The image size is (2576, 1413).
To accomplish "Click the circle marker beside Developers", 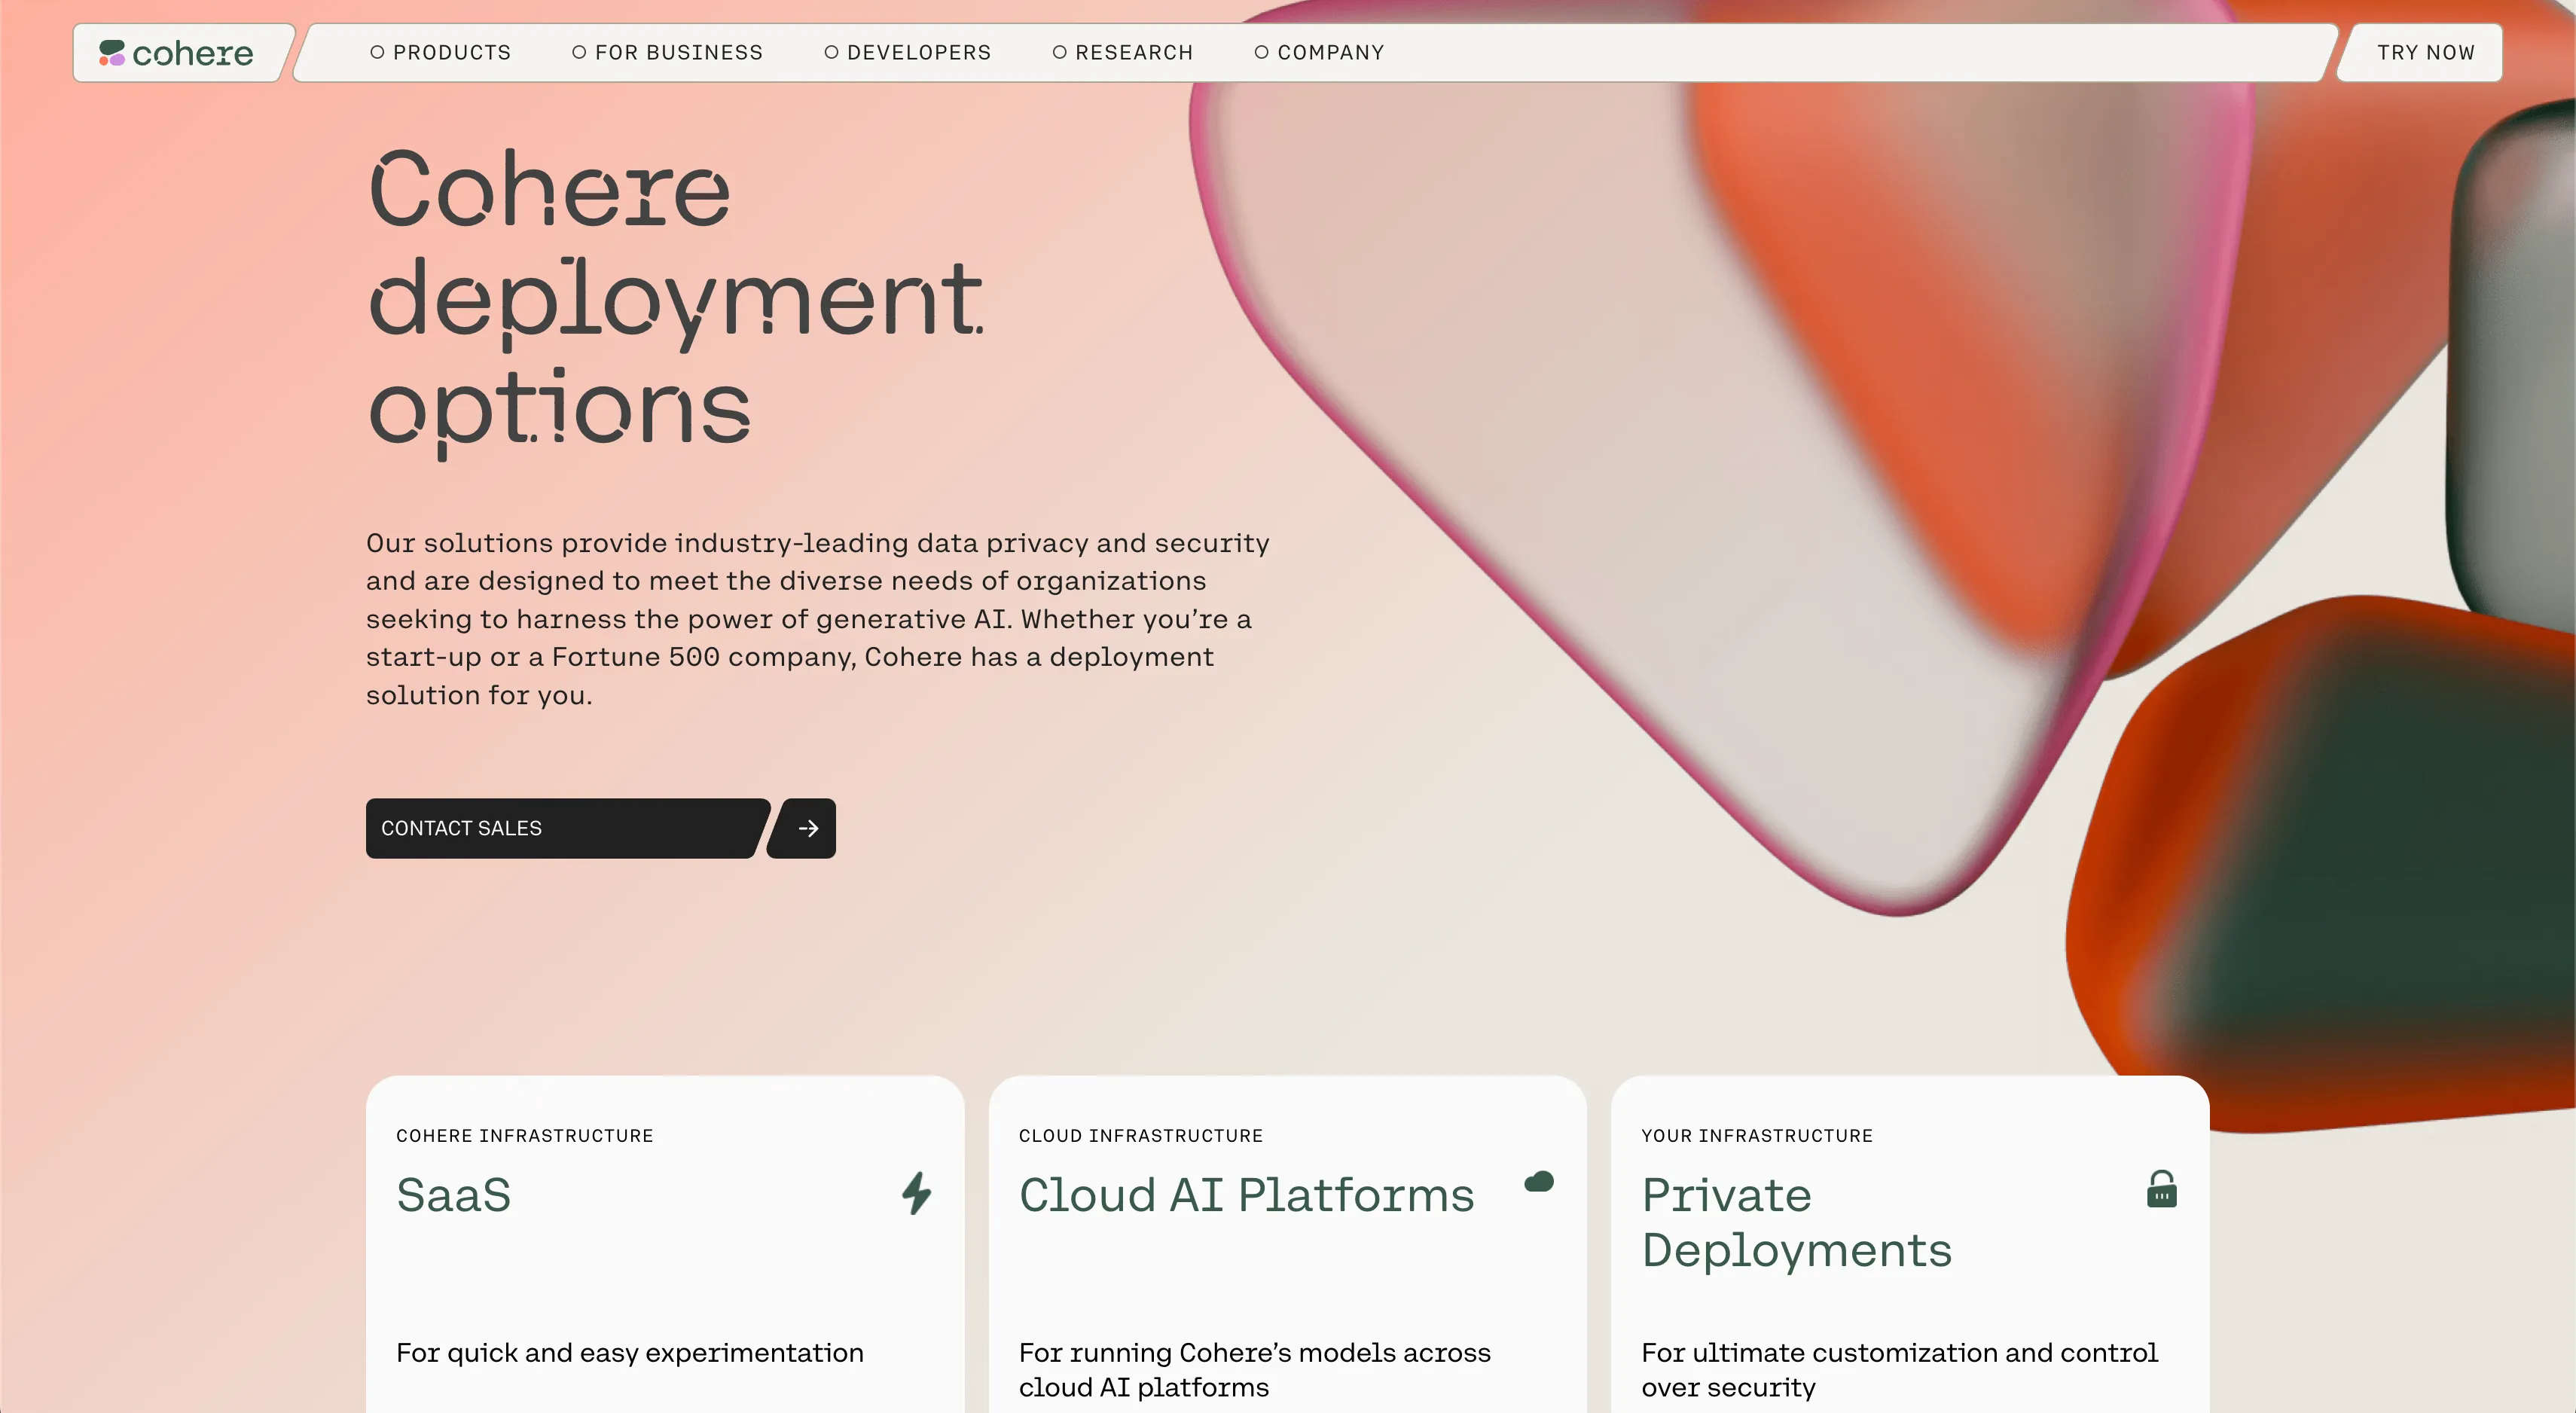I will coord(831,52).
